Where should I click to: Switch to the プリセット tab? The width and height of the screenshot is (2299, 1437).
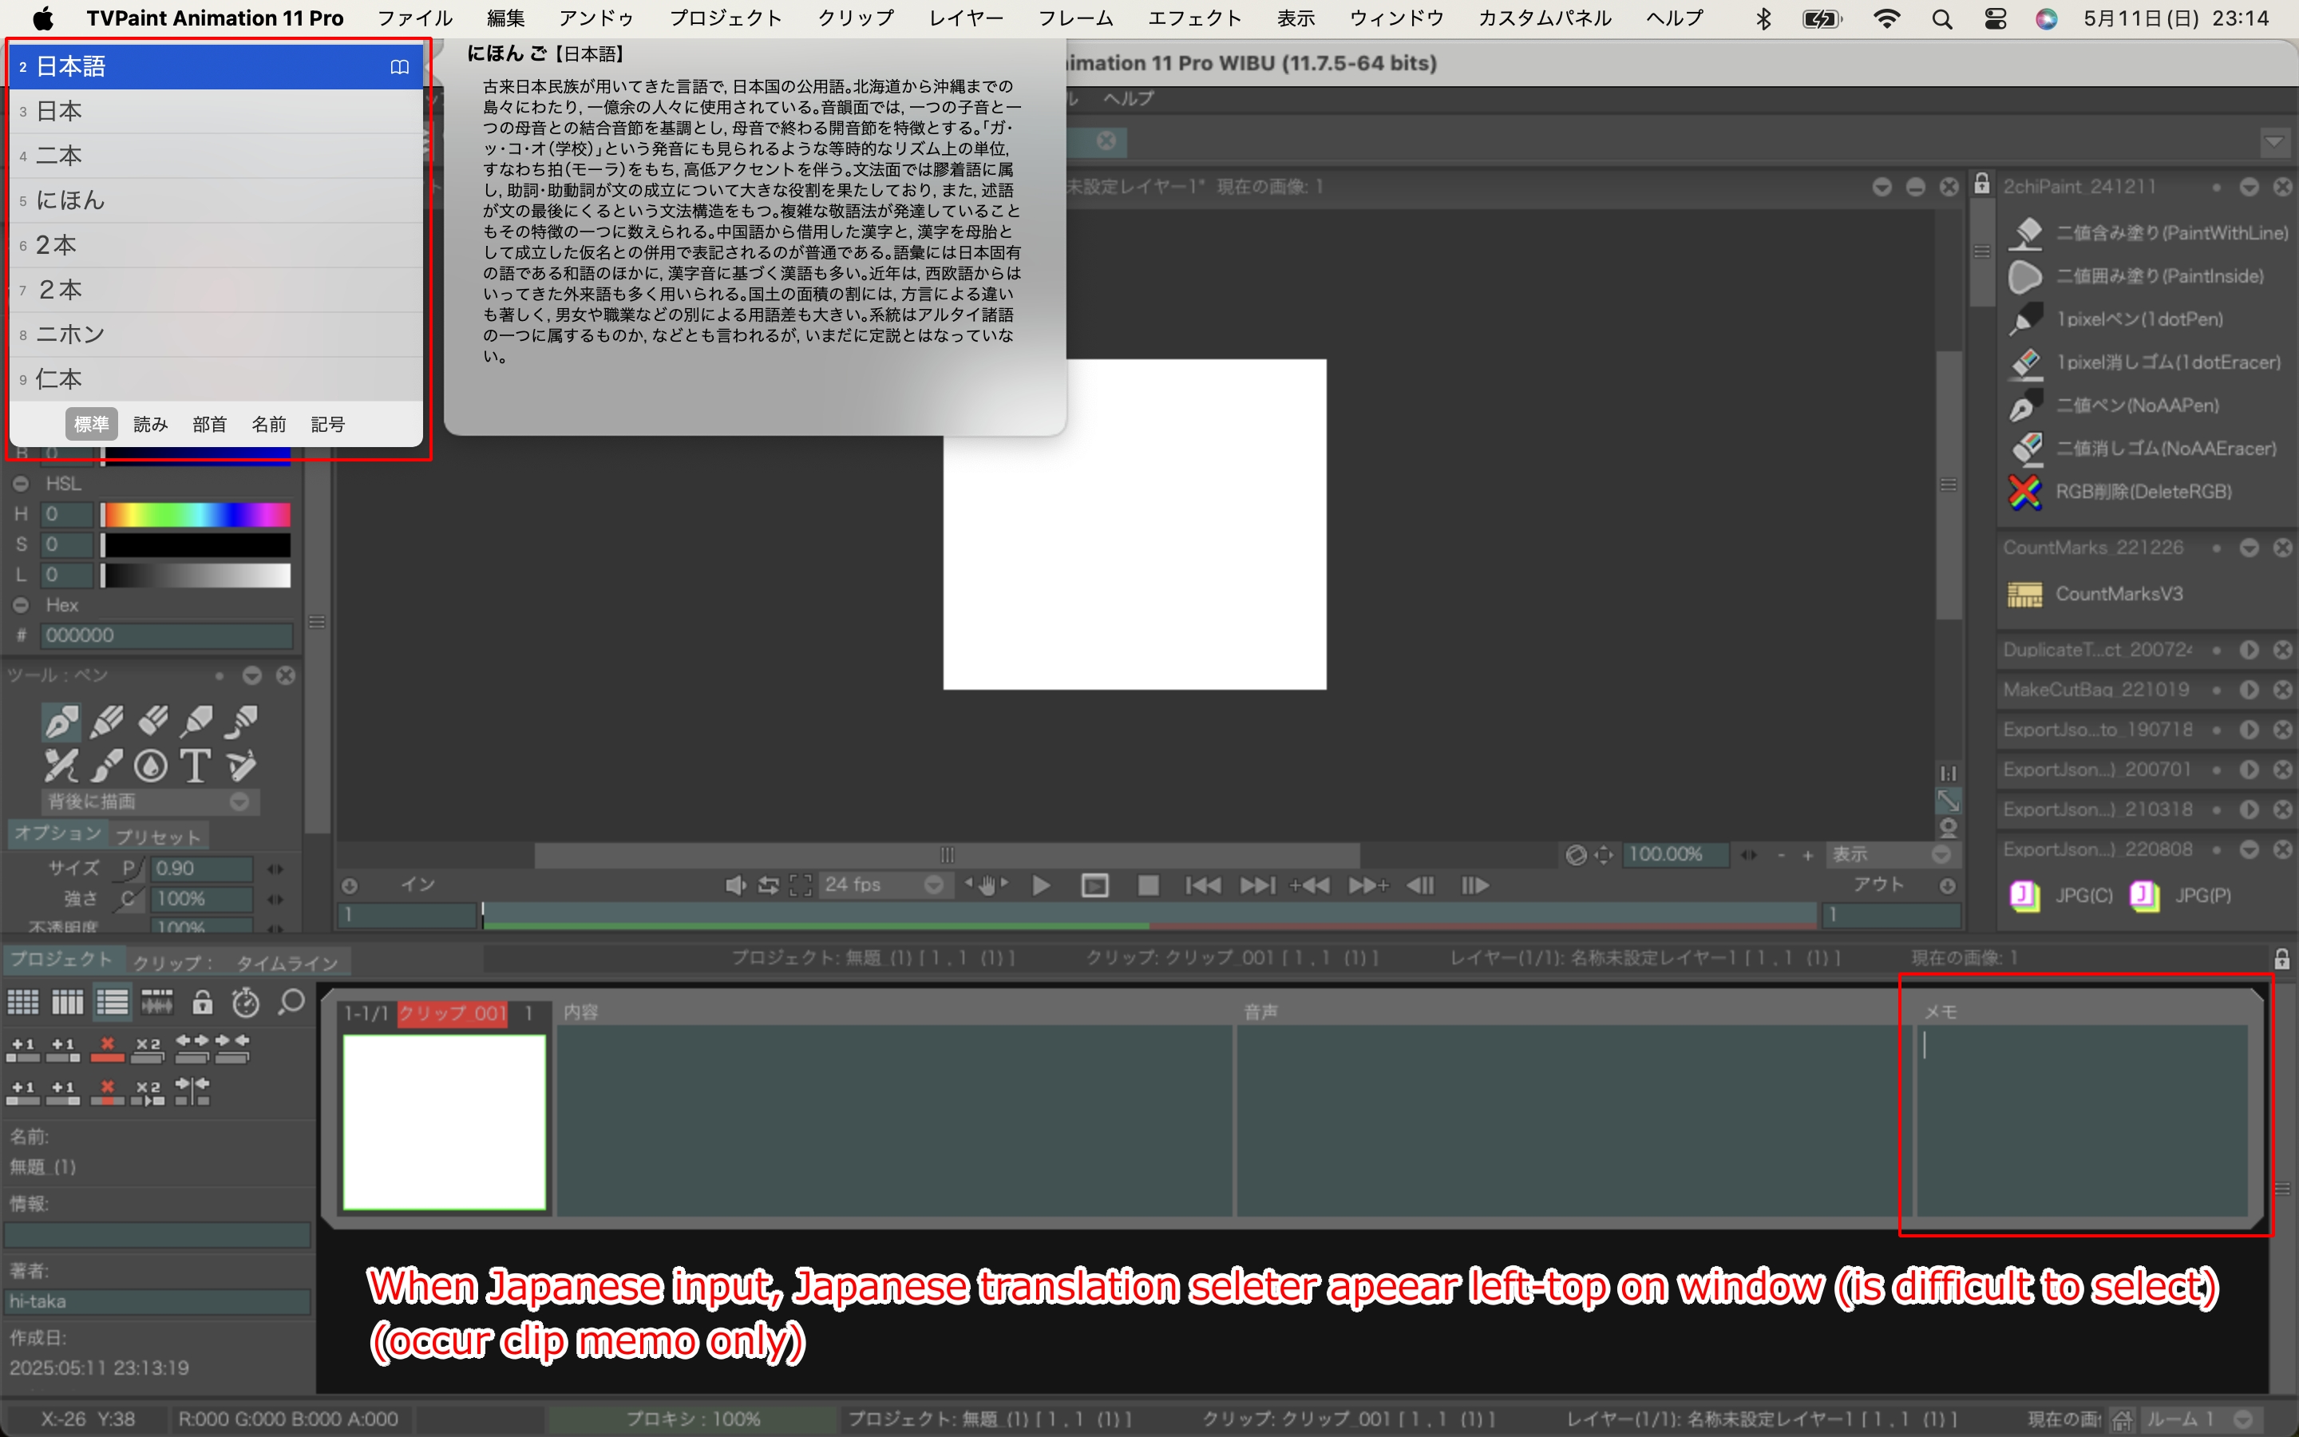click(x=158, y=837)
